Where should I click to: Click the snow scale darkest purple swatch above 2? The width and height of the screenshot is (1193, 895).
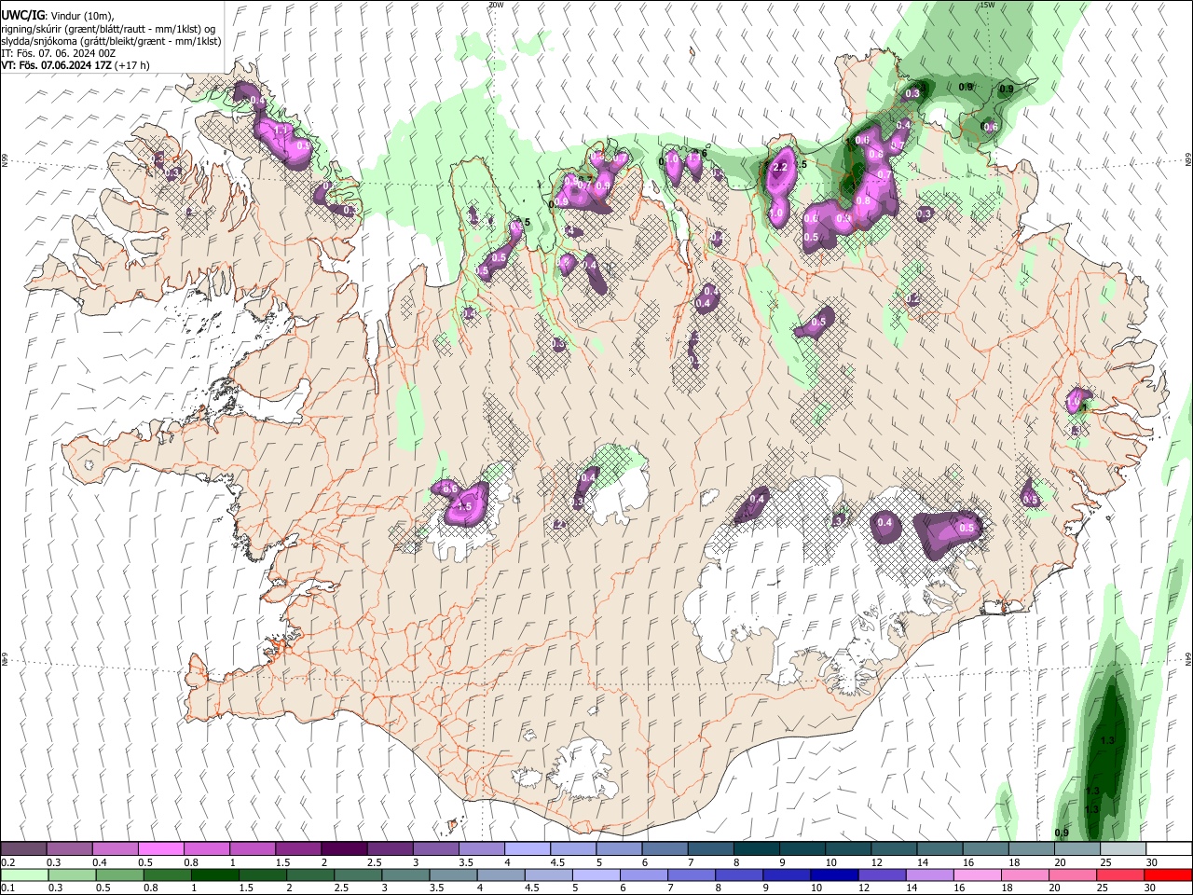pos(343,848)
